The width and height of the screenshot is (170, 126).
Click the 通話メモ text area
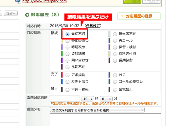tap(106, 120)
